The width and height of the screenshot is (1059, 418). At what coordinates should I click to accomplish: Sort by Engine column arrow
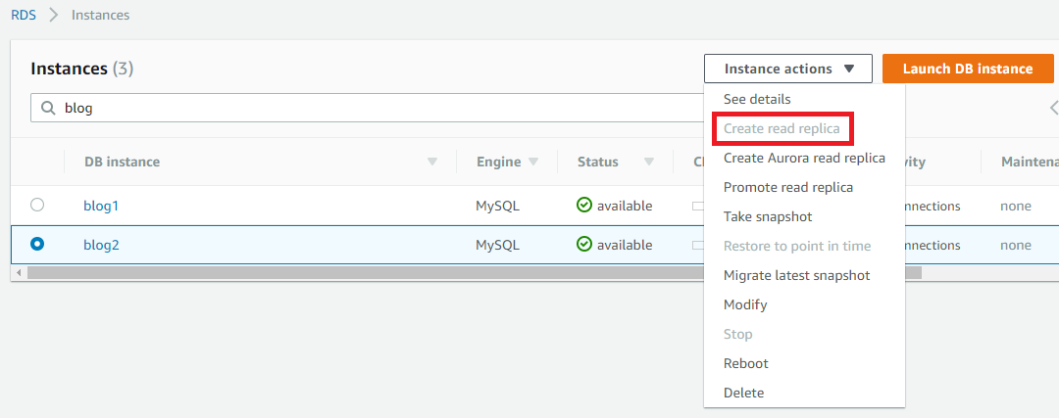click(533, 162)
